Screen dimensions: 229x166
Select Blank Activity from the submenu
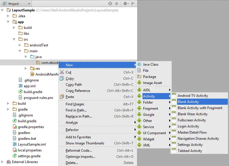188,102
